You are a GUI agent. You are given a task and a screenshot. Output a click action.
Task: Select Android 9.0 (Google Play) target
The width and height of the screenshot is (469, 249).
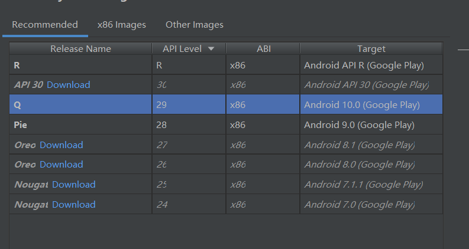371,125
